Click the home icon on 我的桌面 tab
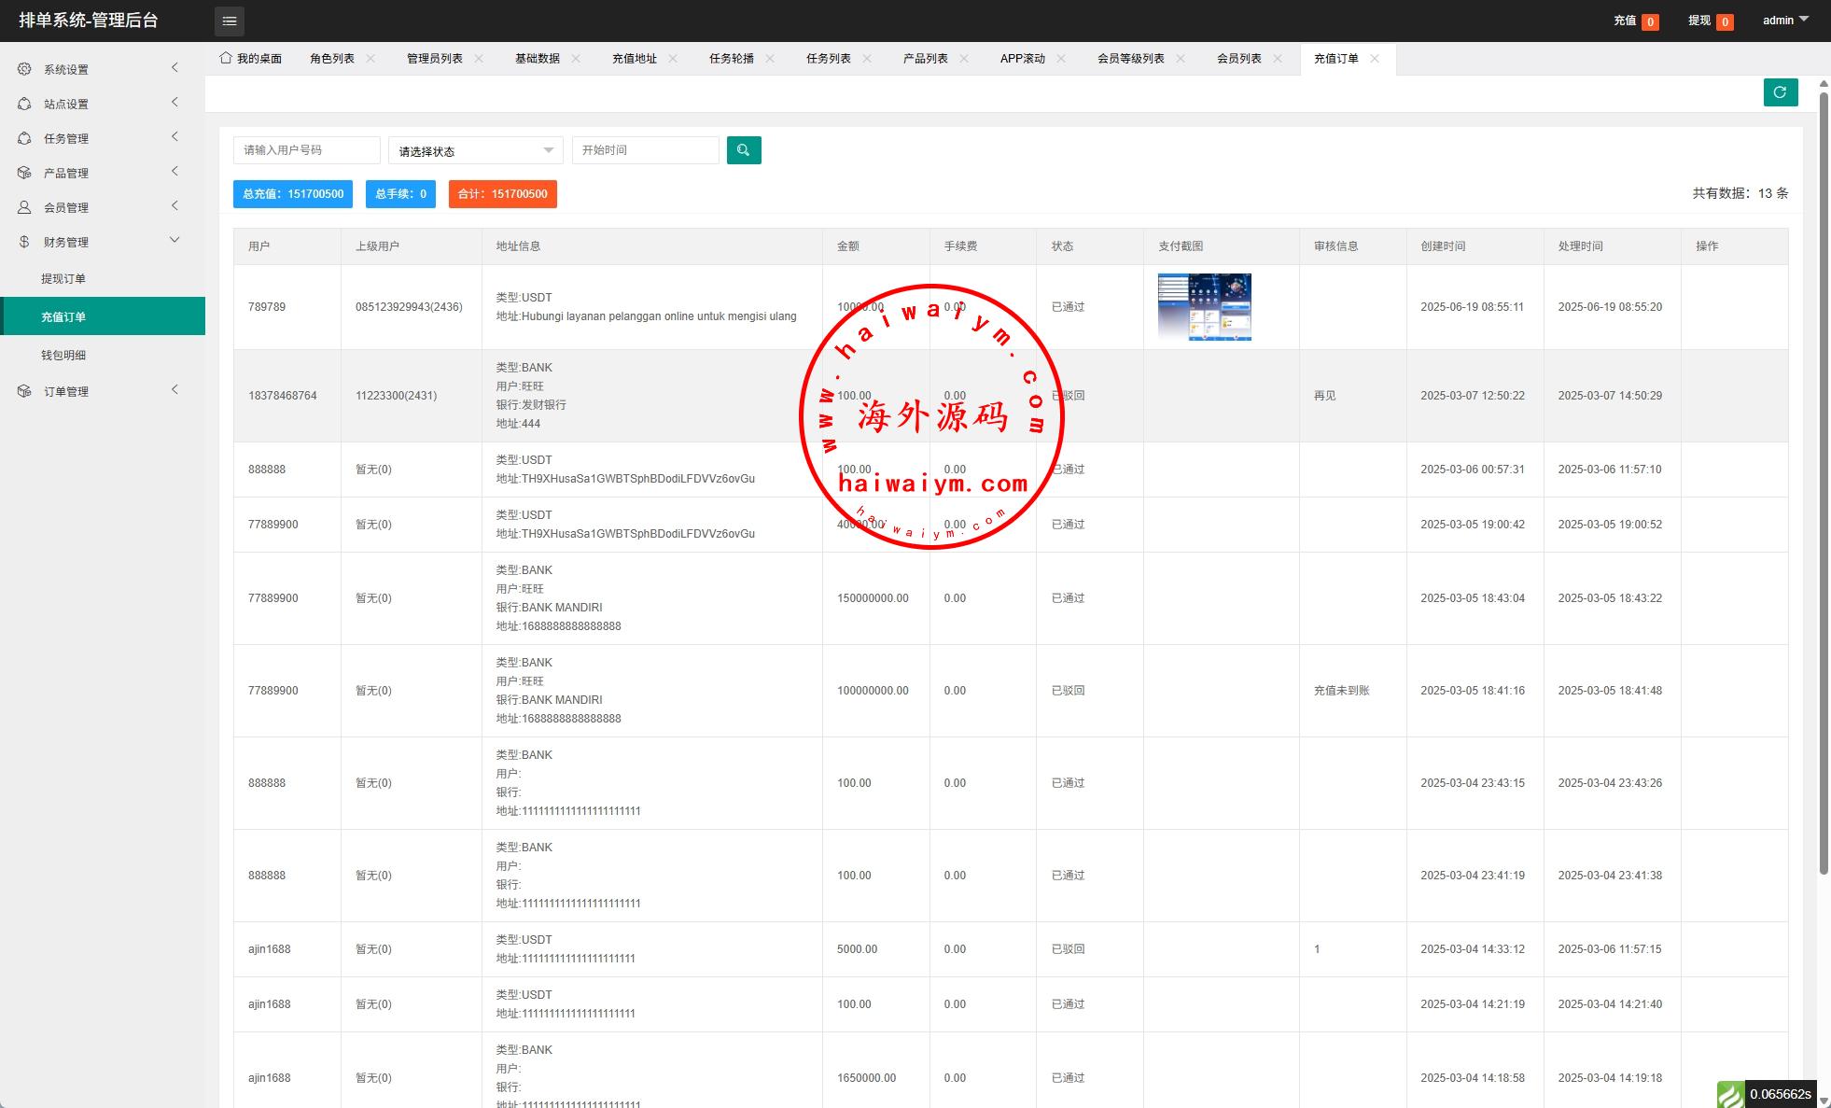This screenshot has height=1108, width=1831. (x=226, y=58)
